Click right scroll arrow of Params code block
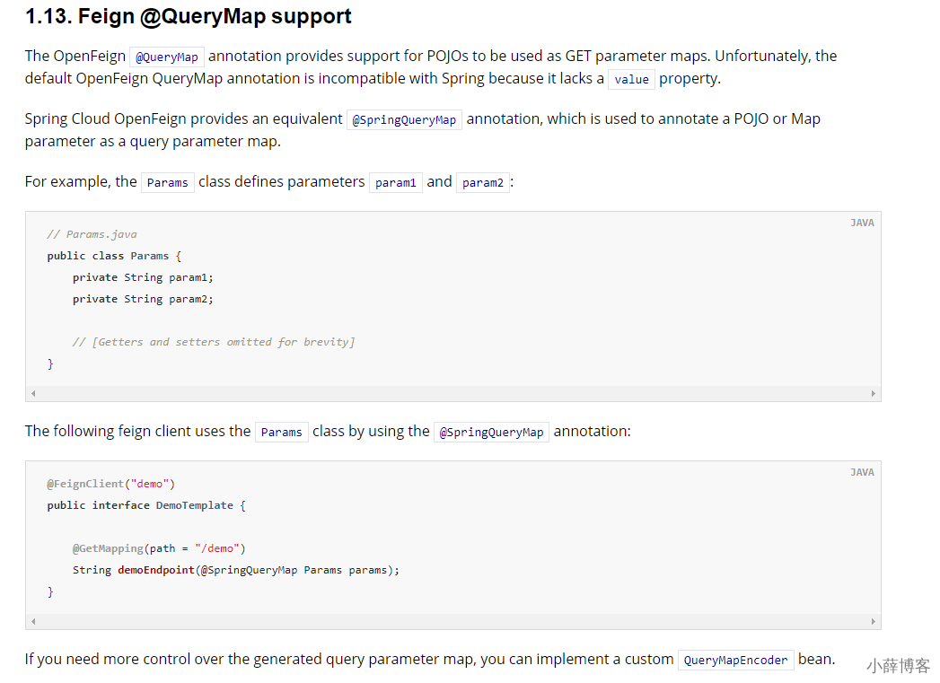This screenshot has height=683, width=940. tap(873, 394)
